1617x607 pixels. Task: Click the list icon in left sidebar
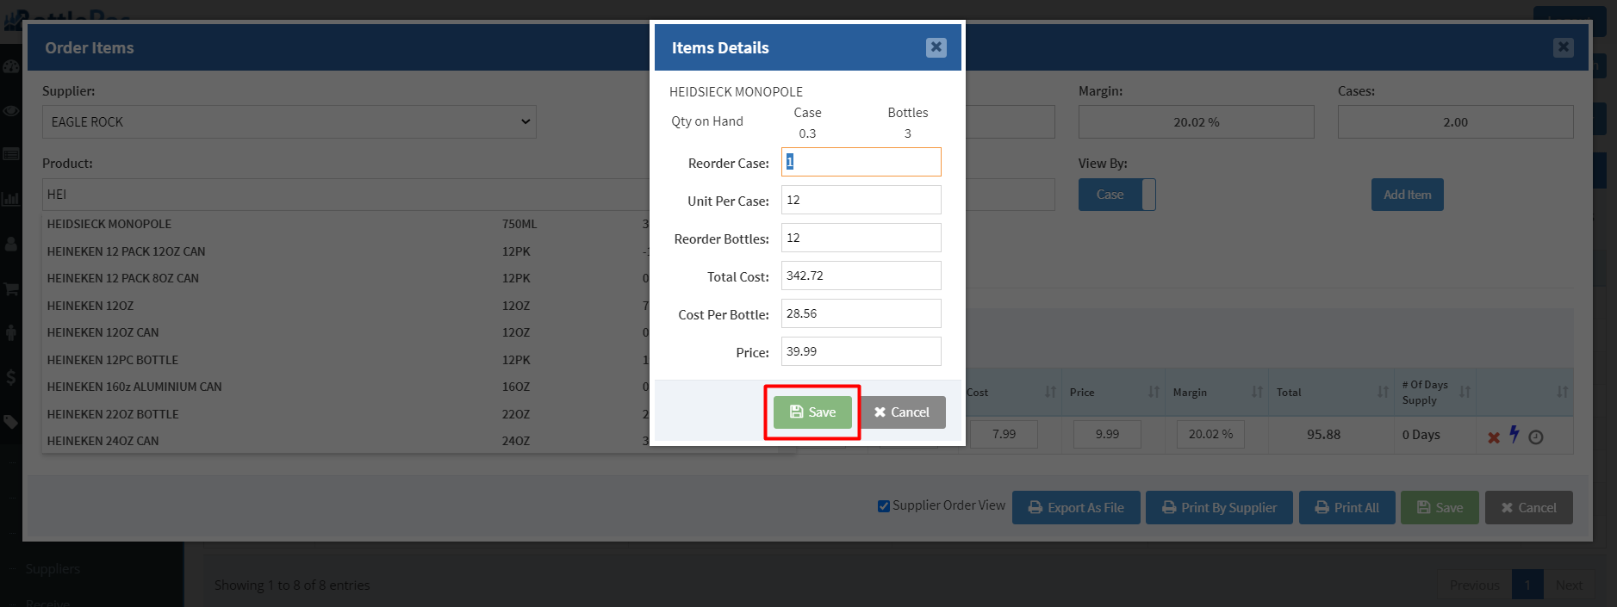point(10,154)
